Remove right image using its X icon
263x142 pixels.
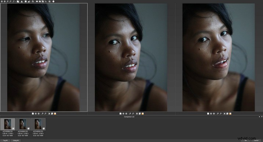224,114
